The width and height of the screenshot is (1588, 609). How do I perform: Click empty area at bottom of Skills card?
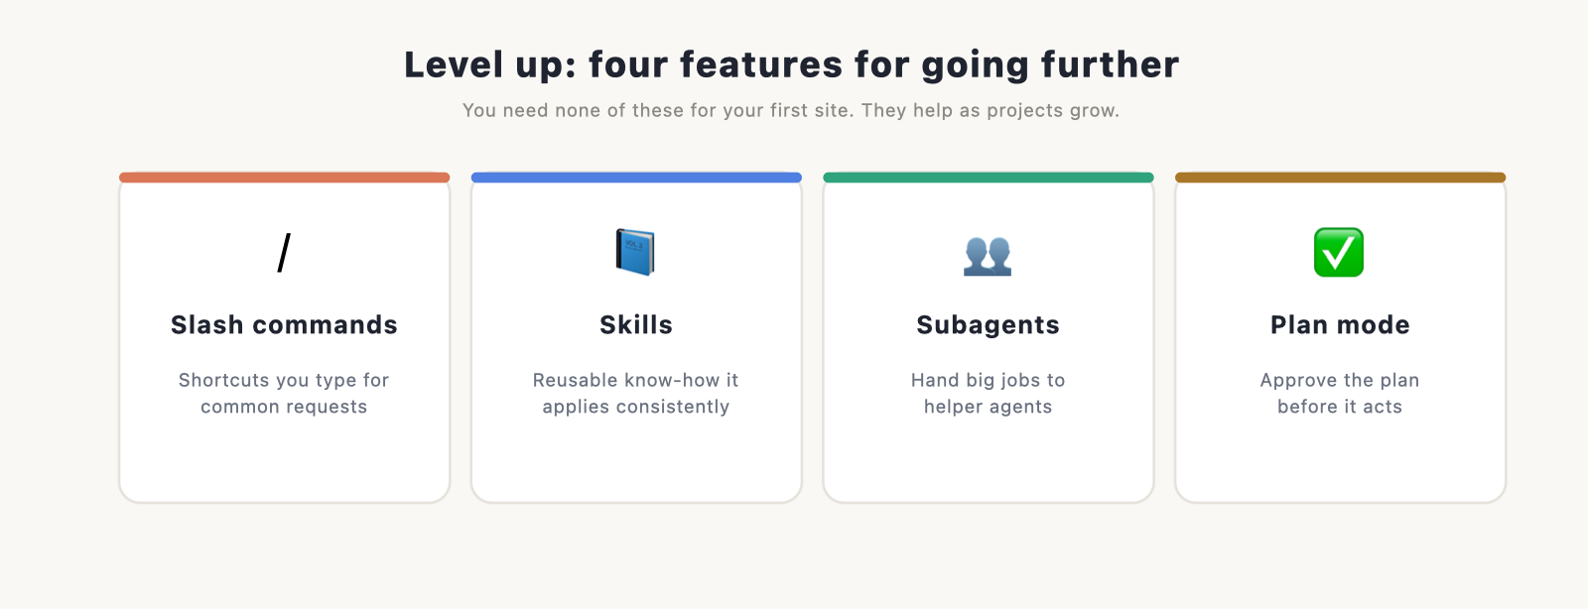(636, 461)
